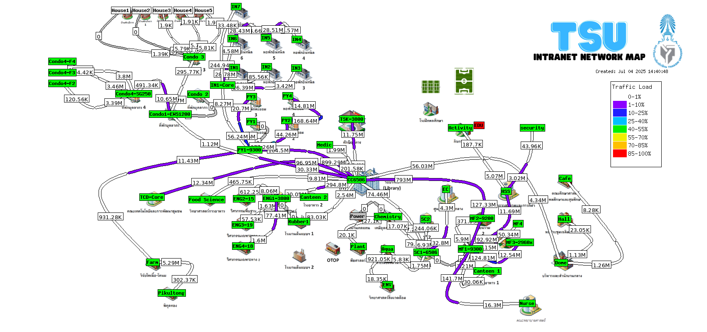
Task: Select the 793M bandwidth label
Action: tap(404, 180)
